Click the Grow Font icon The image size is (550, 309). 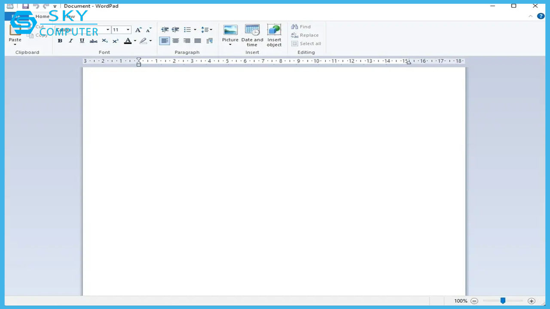click(138, 30)
